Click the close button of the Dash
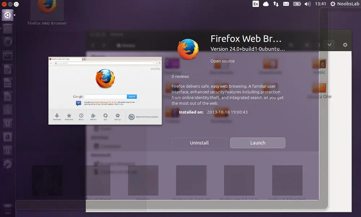The height and width of the screenshot is (217, 361). pos(4,4)
